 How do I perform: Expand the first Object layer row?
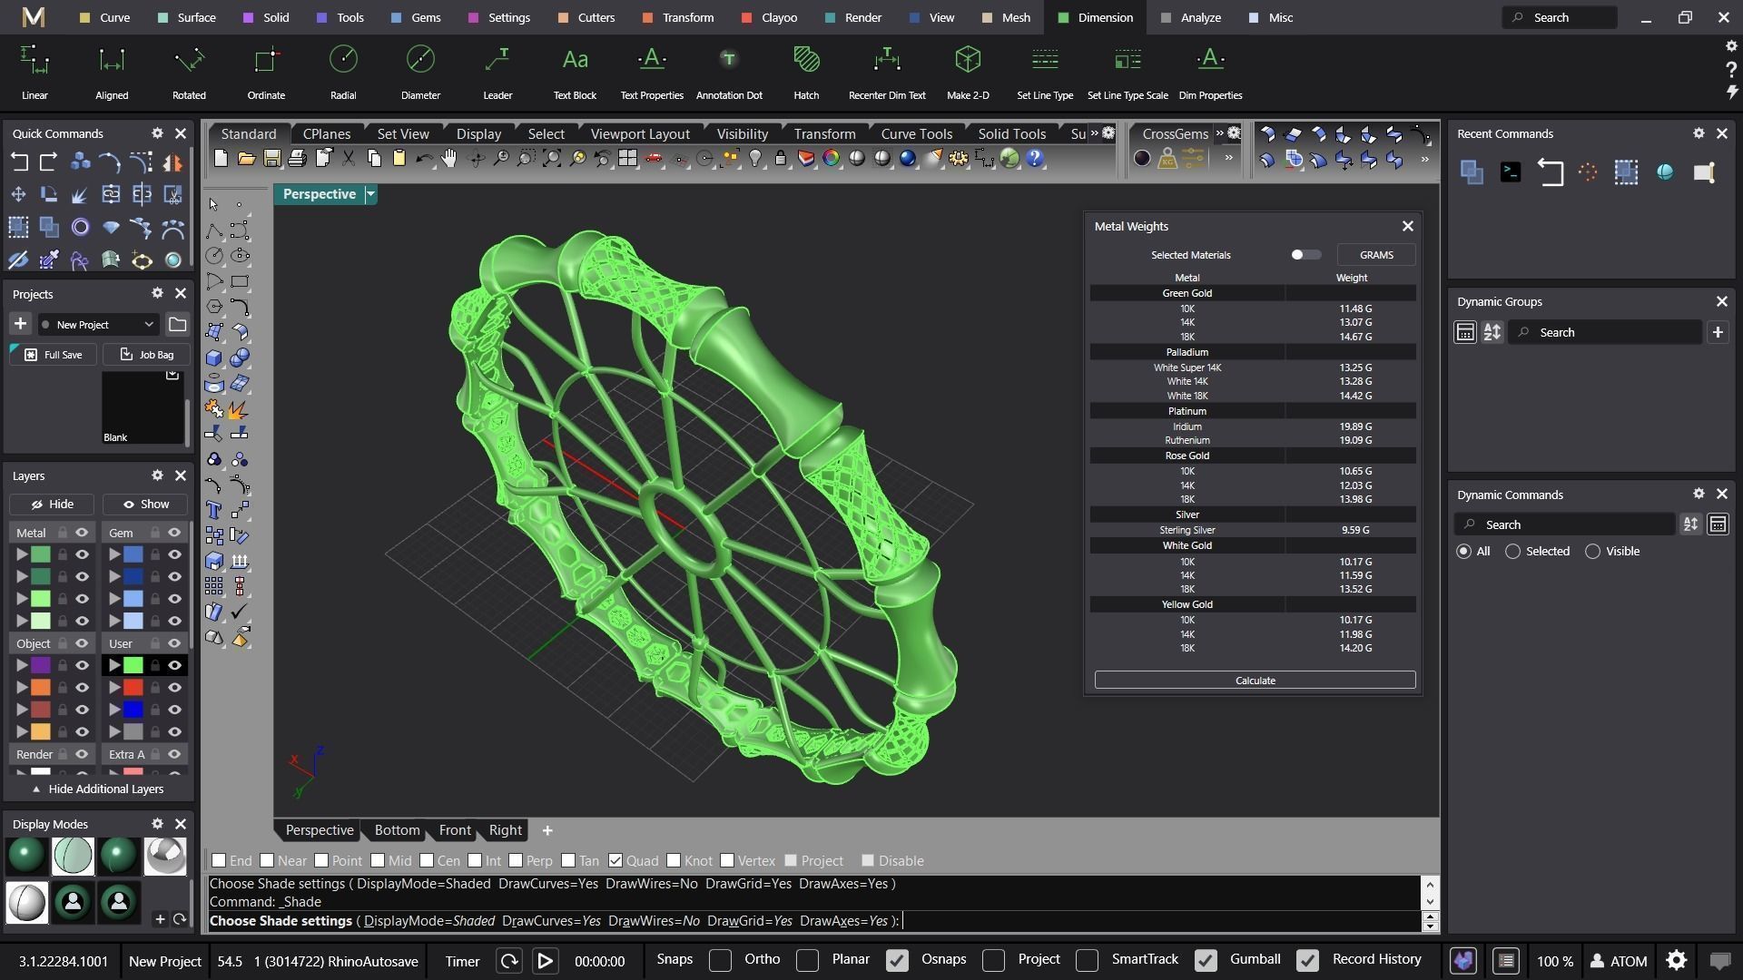(x=22, y=665)
